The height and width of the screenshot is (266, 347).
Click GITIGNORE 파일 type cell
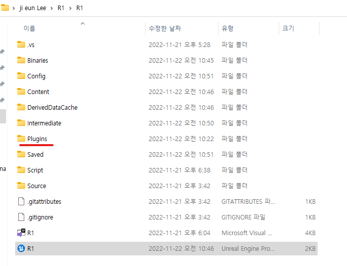tap(243, 217)
